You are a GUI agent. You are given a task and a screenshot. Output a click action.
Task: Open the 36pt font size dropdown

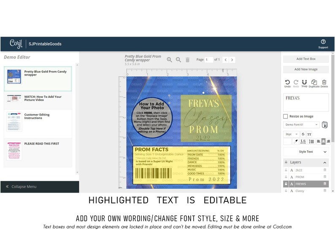[x=292, y=134]
